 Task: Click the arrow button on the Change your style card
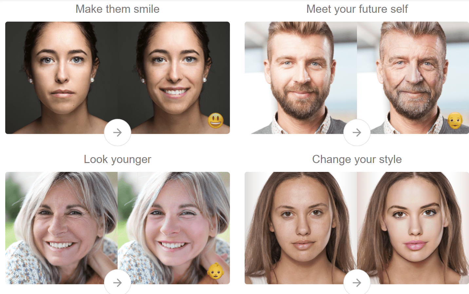point(357,282)
